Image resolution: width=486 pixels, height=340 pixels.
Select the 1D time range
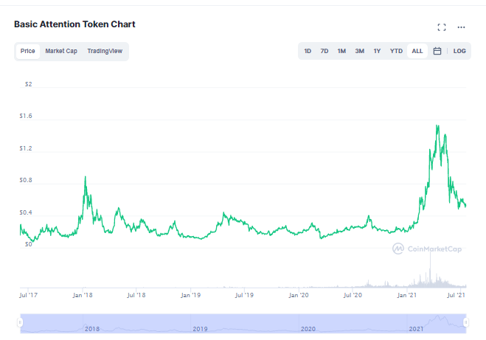coord(308,51)
